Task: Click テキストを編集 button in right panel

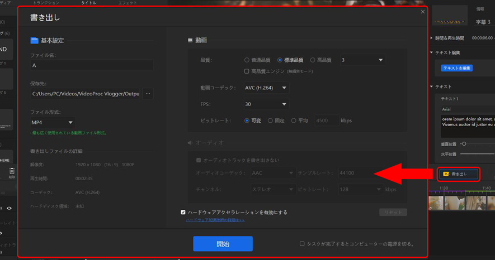Action: pyautogui.click(x=456, y=68)
